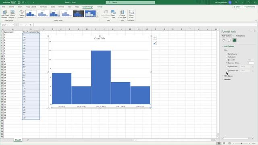Viewport: 258px width, 145px height.
Task: Open Axis Options bar chart icon tab
Action: [235, 40]
